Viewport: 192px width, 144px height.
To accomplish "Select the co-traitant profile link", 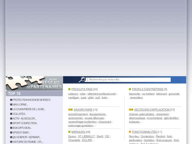I will click(148, 94).
